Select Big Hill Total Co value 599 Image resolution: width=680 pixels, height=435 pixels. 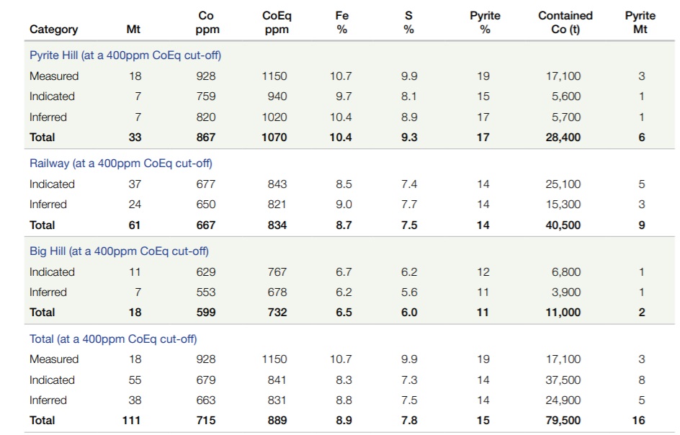pyautogui.click(x=205, y=313)
